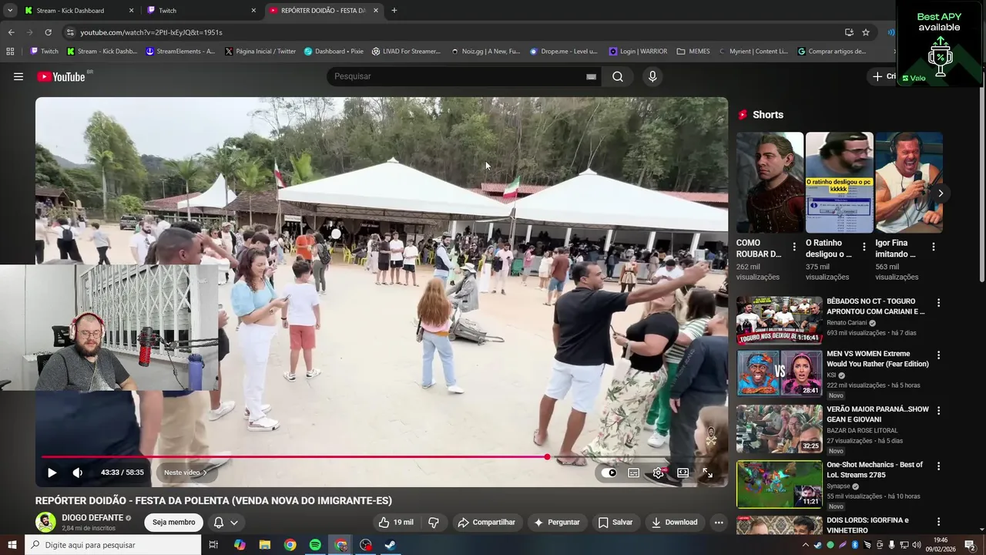The width and height of the screenshot is (986, 555).
Task: Start voice search with the microphone icon
Action: [x=652, y=76]
